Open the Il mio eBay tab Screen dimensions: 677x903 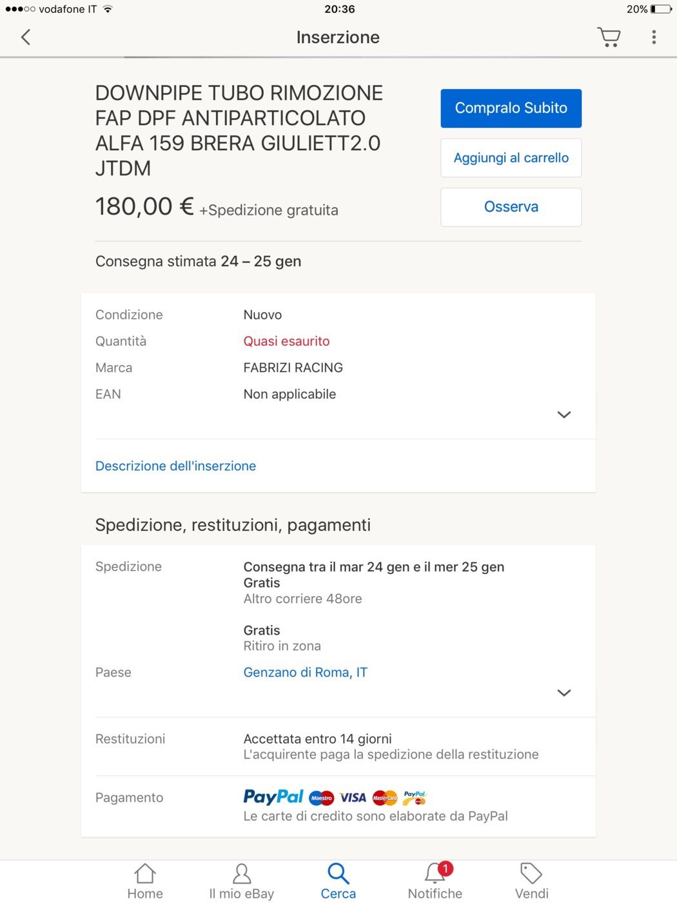tap(241, 881)
